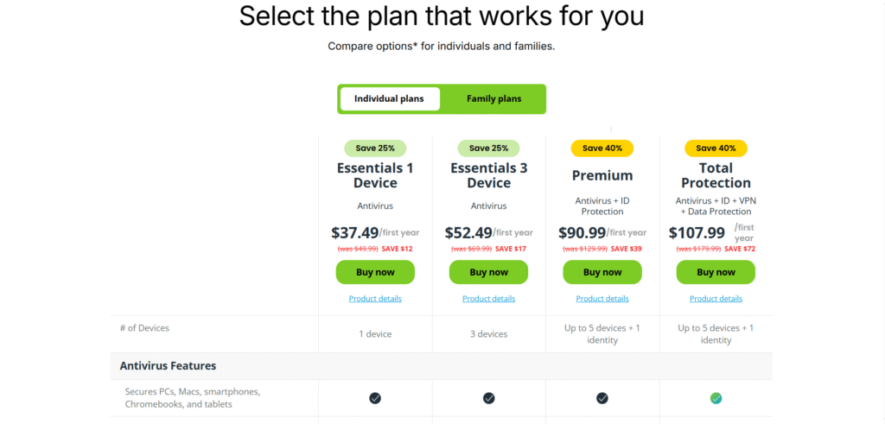Click the Save 25% badge on Essentials 3
Image resolution: width=885 pixels, height=424 pixels.
pyautogui.click(x=489, y=149)
